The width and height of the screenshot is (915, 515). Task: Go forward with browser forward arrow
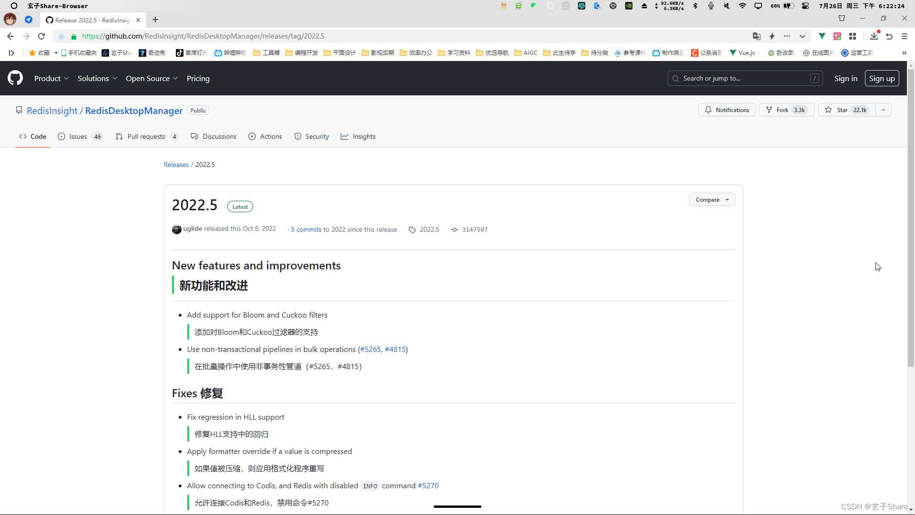point(26,36)
